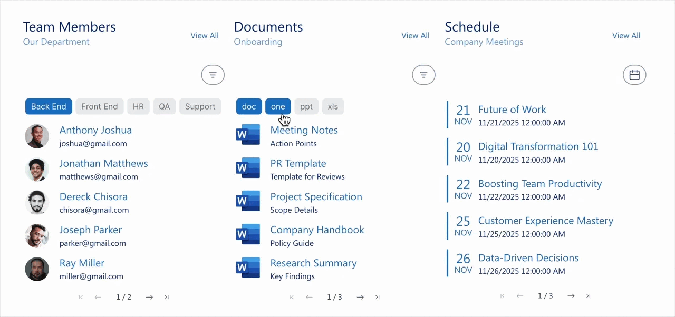Select Anthony Joshua's profile picture

click(x=37, y=136)
